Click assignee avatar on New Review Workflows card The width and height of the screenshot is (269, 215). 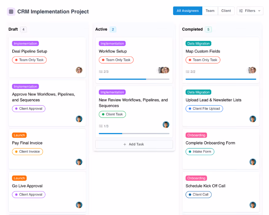click(x=166, y=125)
